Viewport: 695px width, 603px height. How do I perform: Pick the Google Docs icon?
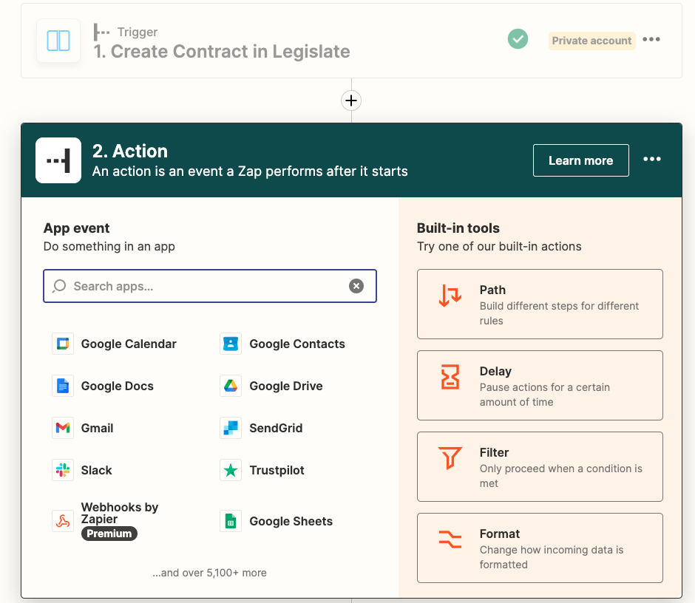point(63,386)
